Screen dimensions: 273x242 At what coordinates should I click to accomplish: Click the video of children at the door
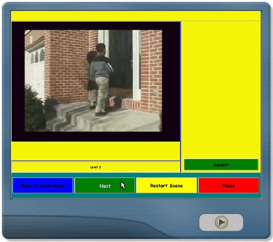[x=93, y=80]
